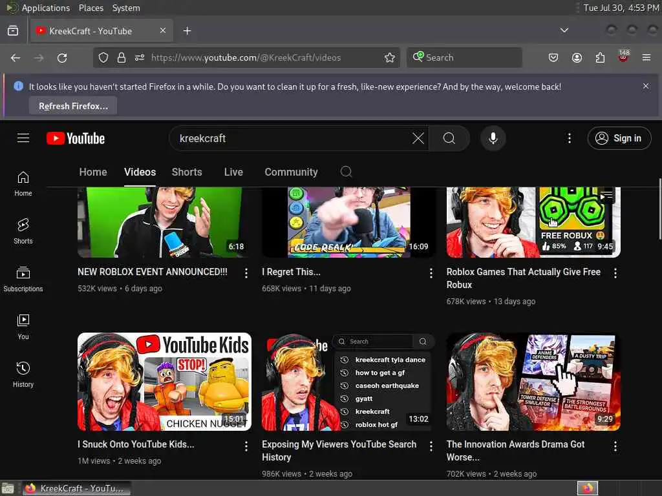Open options for Innovation Awards Drama video
The height and width of the screenshot is (496, 662).
[615, 446]
